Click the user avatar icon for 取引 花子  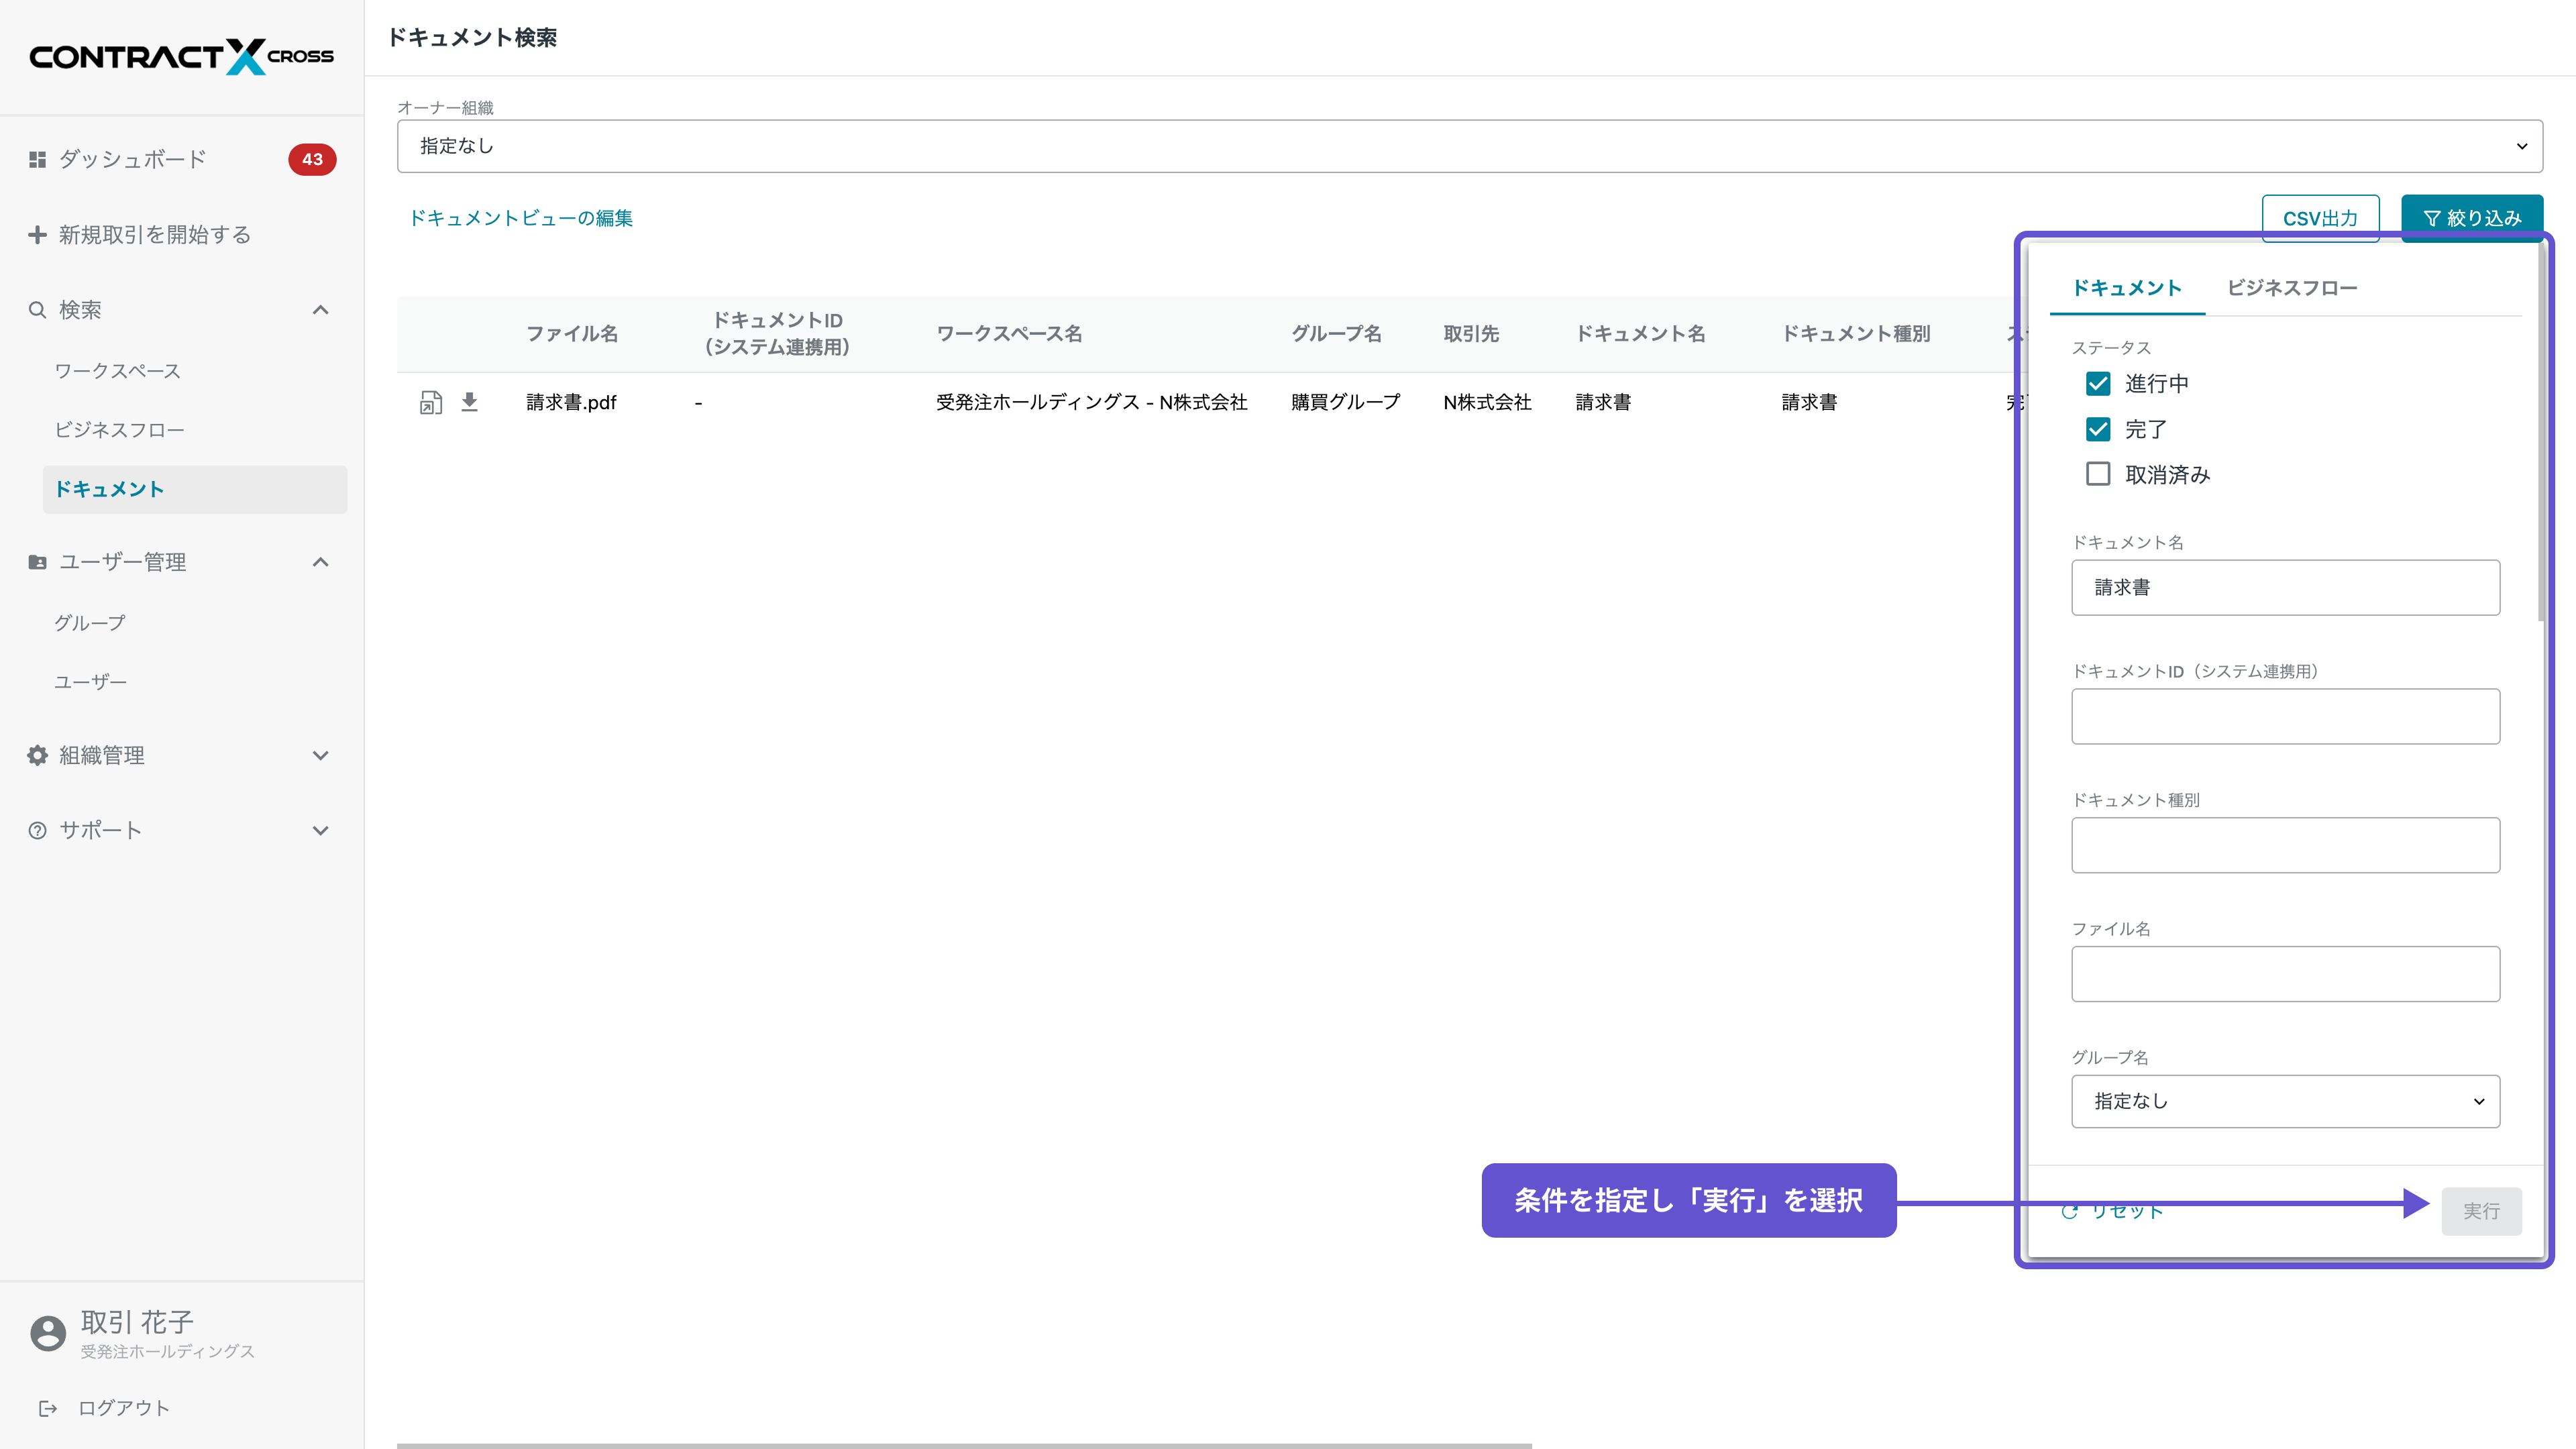coord(47,1333)
